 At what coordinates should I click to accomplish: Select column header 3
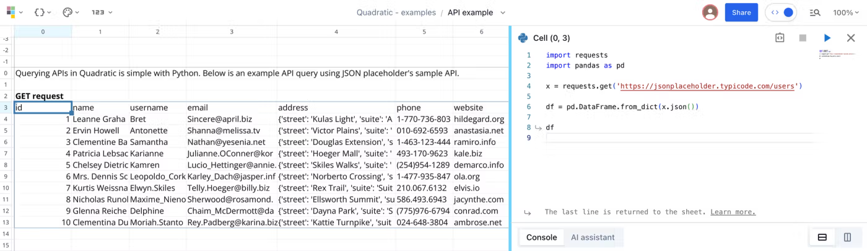[232, 31]
